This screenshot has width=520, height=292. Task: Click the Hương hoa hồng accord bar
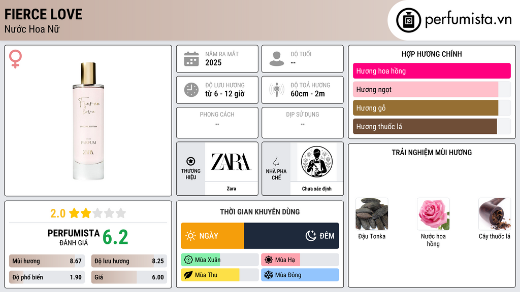click(x=432, y=71)
